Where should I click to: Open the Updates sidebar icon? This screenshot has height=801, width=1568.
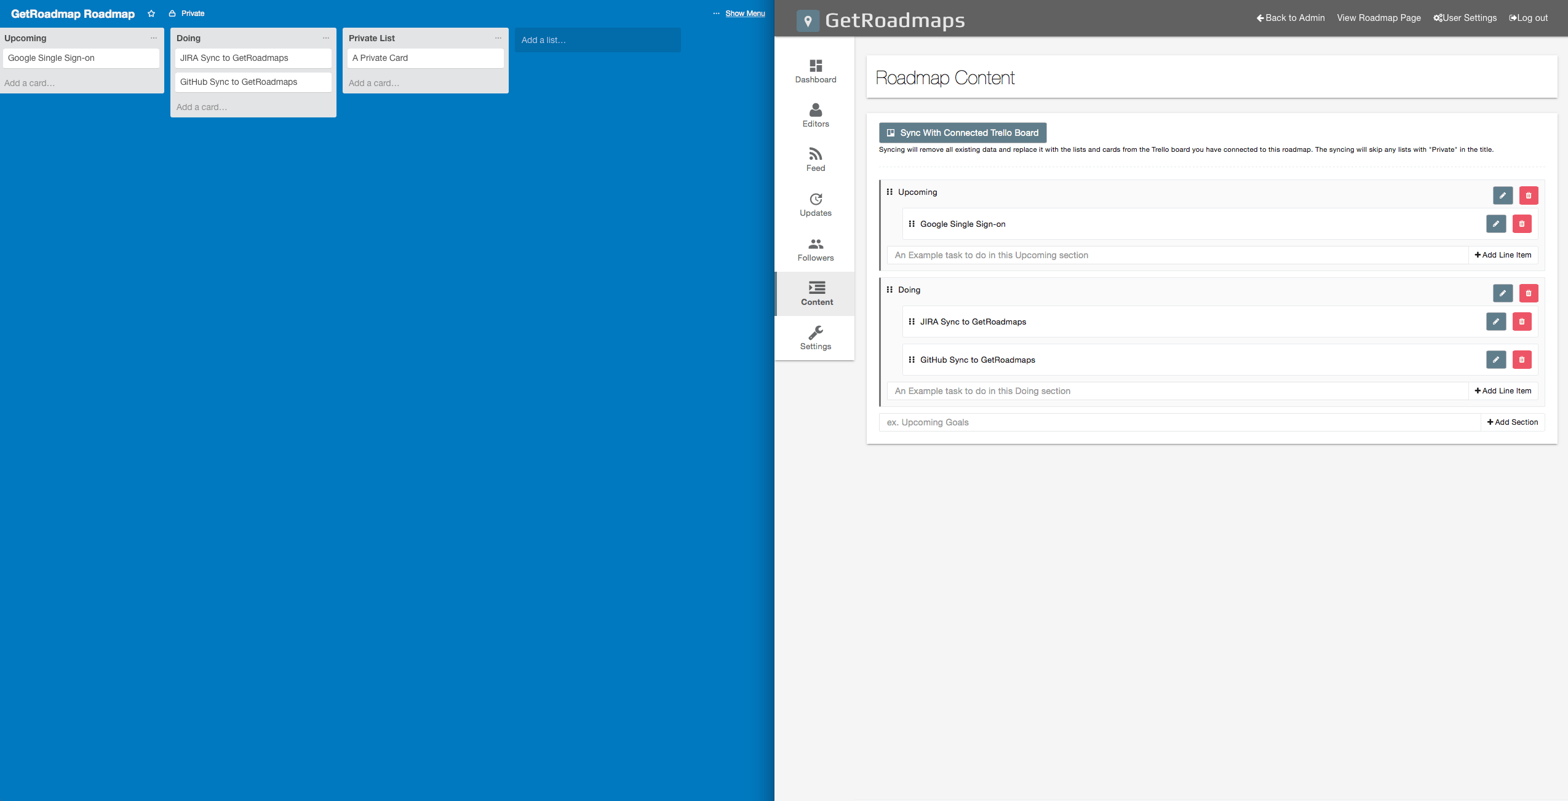pos(815,205)
